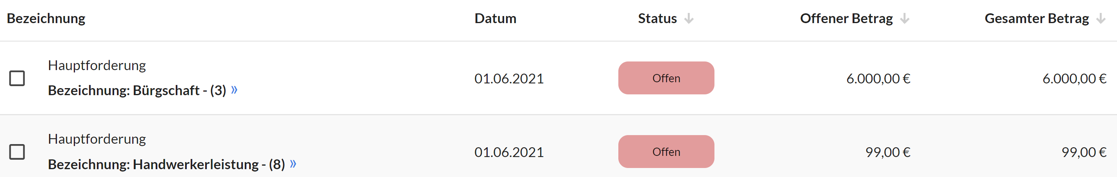Sort by the Status column label
The width and height of the screenshot is (1117, 177).
657,19
